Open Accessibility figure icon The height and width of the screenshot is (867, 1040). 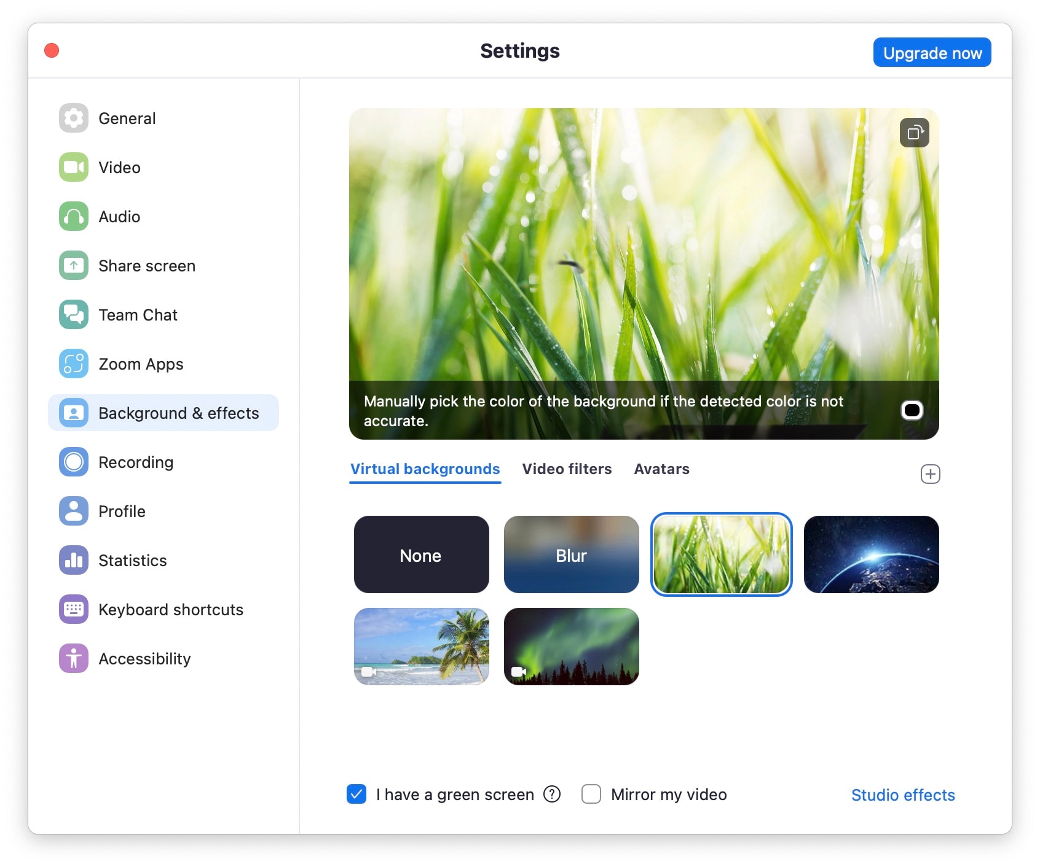(74, 658)
